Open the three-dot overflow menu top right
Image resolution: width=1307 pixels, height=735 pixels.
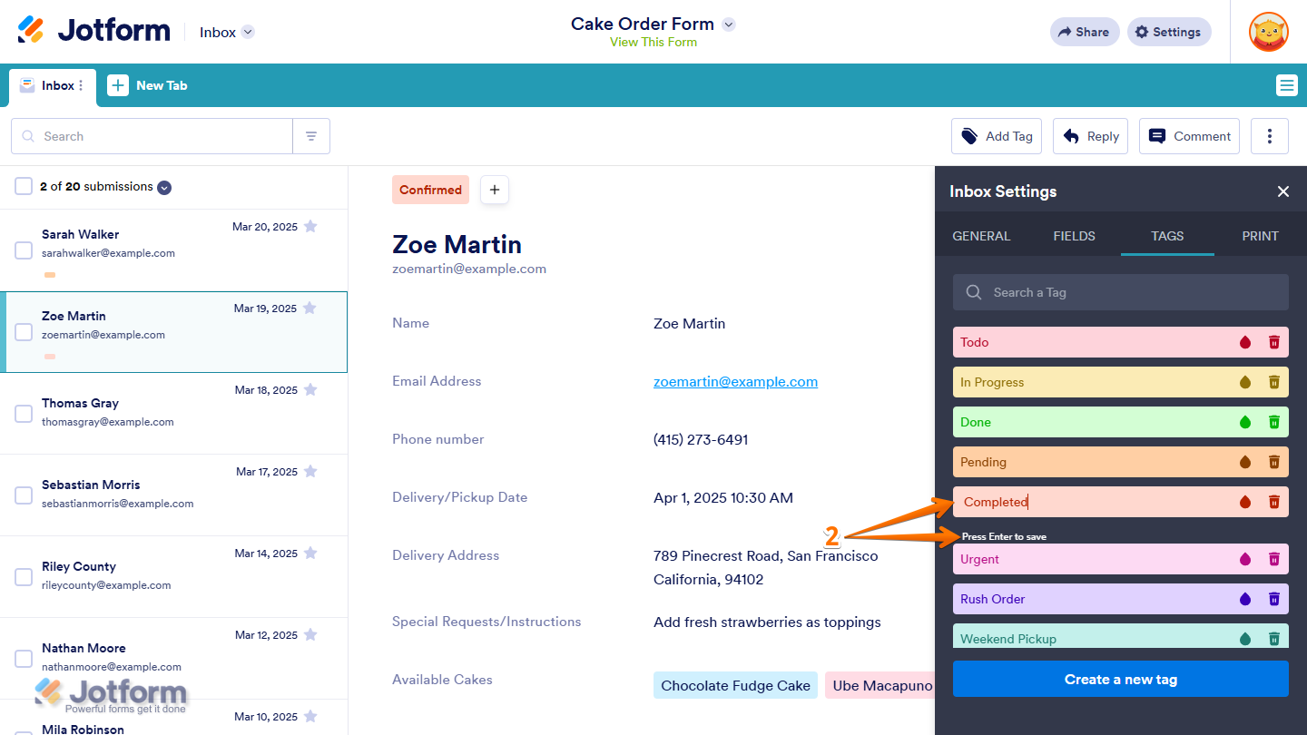point(1269,135)
